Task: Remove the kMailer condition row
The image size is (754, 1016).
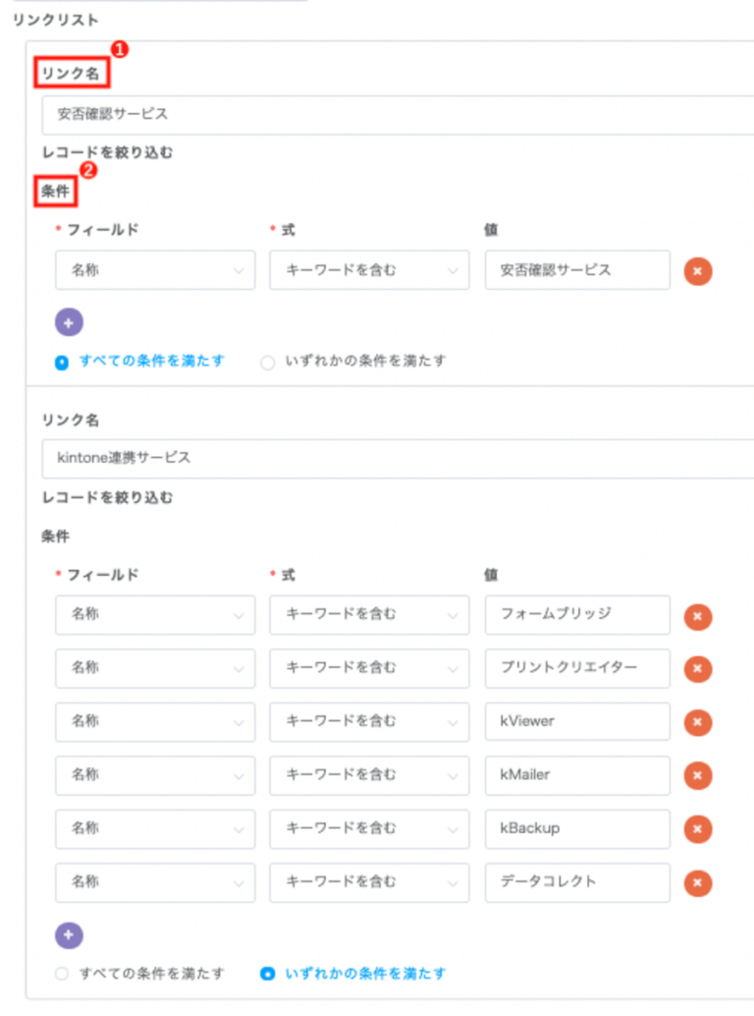Action: [698, 775]
